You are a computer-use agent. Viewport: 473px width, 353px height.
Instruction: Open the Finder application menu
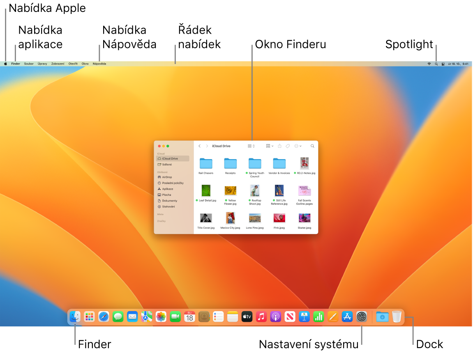coord(16,64)
